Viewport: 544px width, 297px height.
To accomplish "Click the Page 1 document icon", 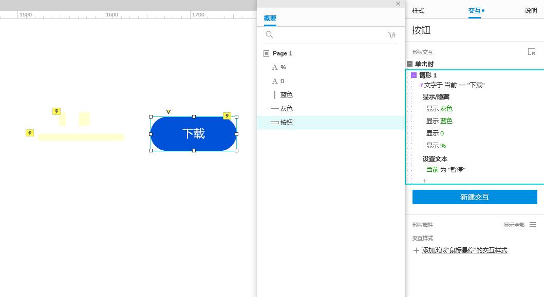I will coord(267,53).
